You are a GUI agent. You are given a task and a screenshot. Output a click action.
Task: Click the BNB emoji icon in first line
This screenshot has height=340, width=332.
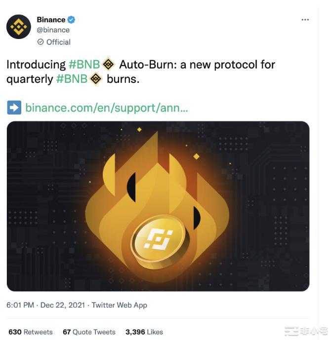tap(108, 65)
